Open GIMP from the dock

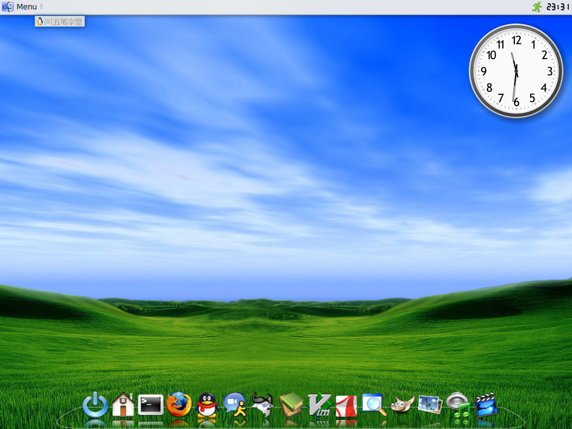click(402, 404)
